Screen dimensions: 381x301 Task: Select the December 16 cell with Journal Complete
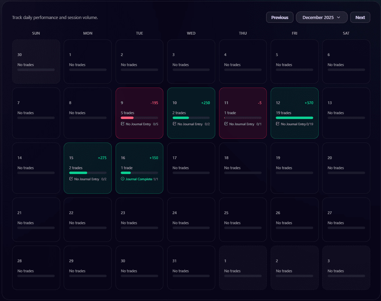[x=139, y=168]
